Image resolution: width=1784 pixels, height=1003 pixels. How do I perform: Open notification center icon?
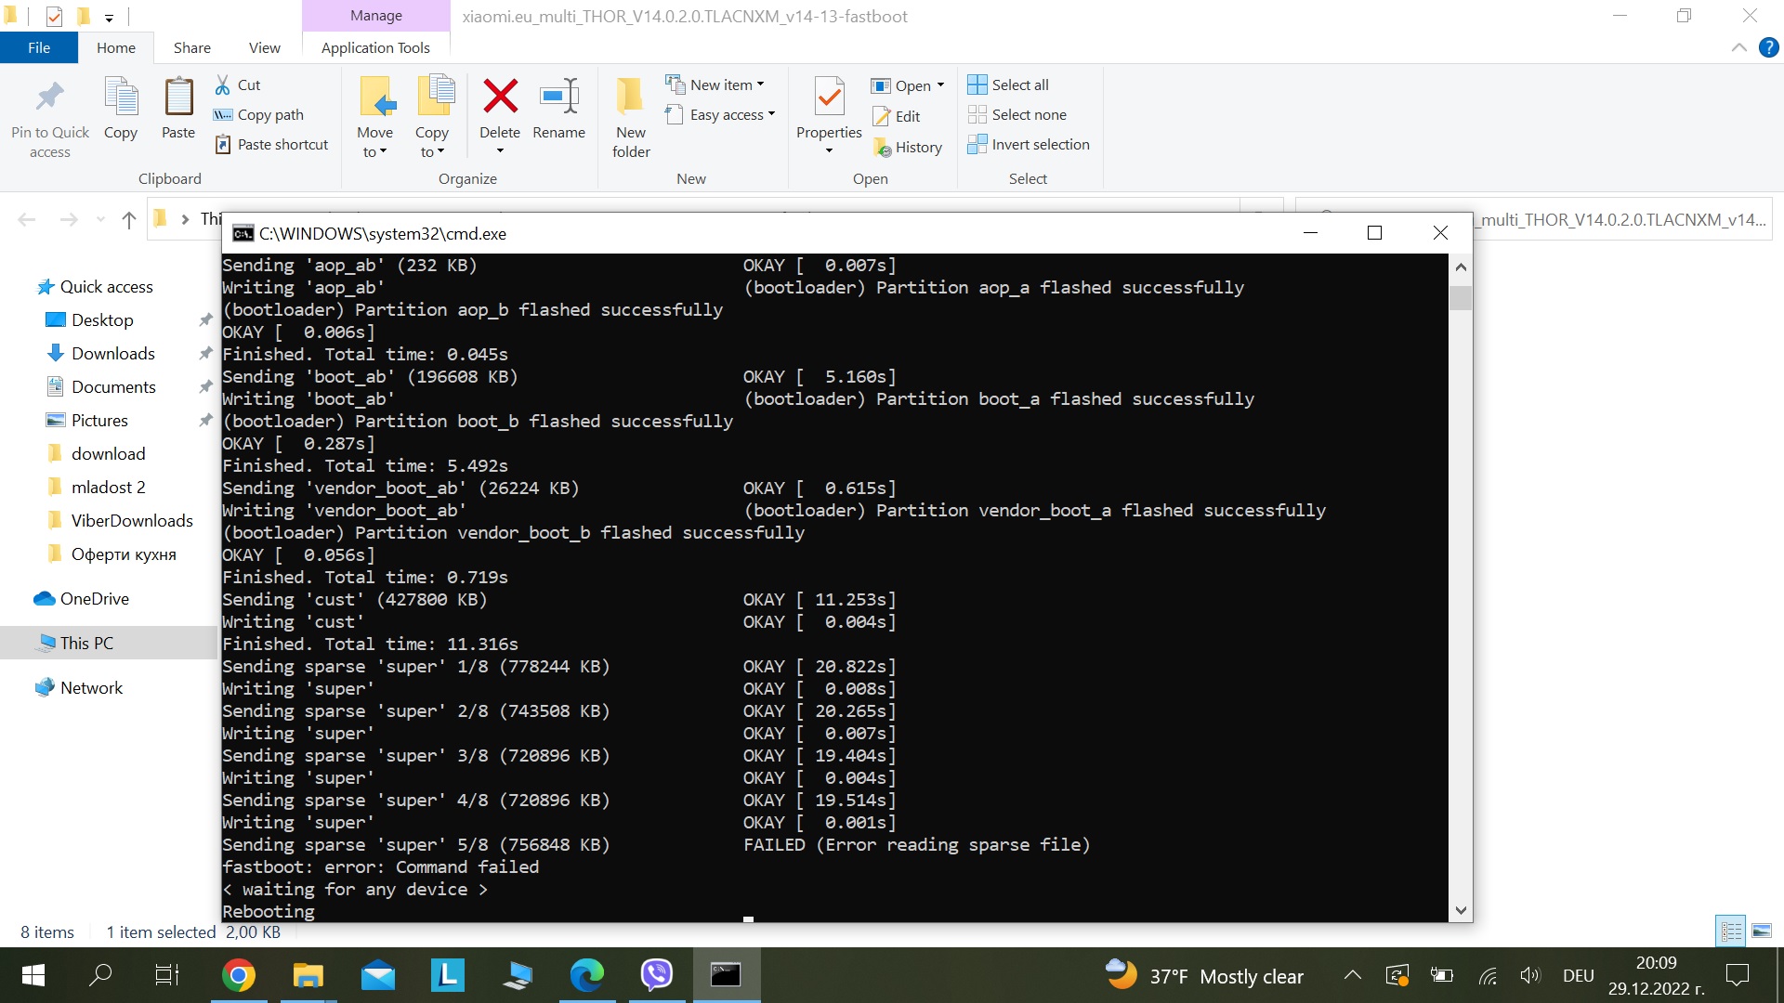pos(1737,975)
